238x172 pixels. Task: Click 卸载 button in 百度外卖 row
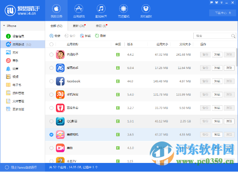(217, 108)
